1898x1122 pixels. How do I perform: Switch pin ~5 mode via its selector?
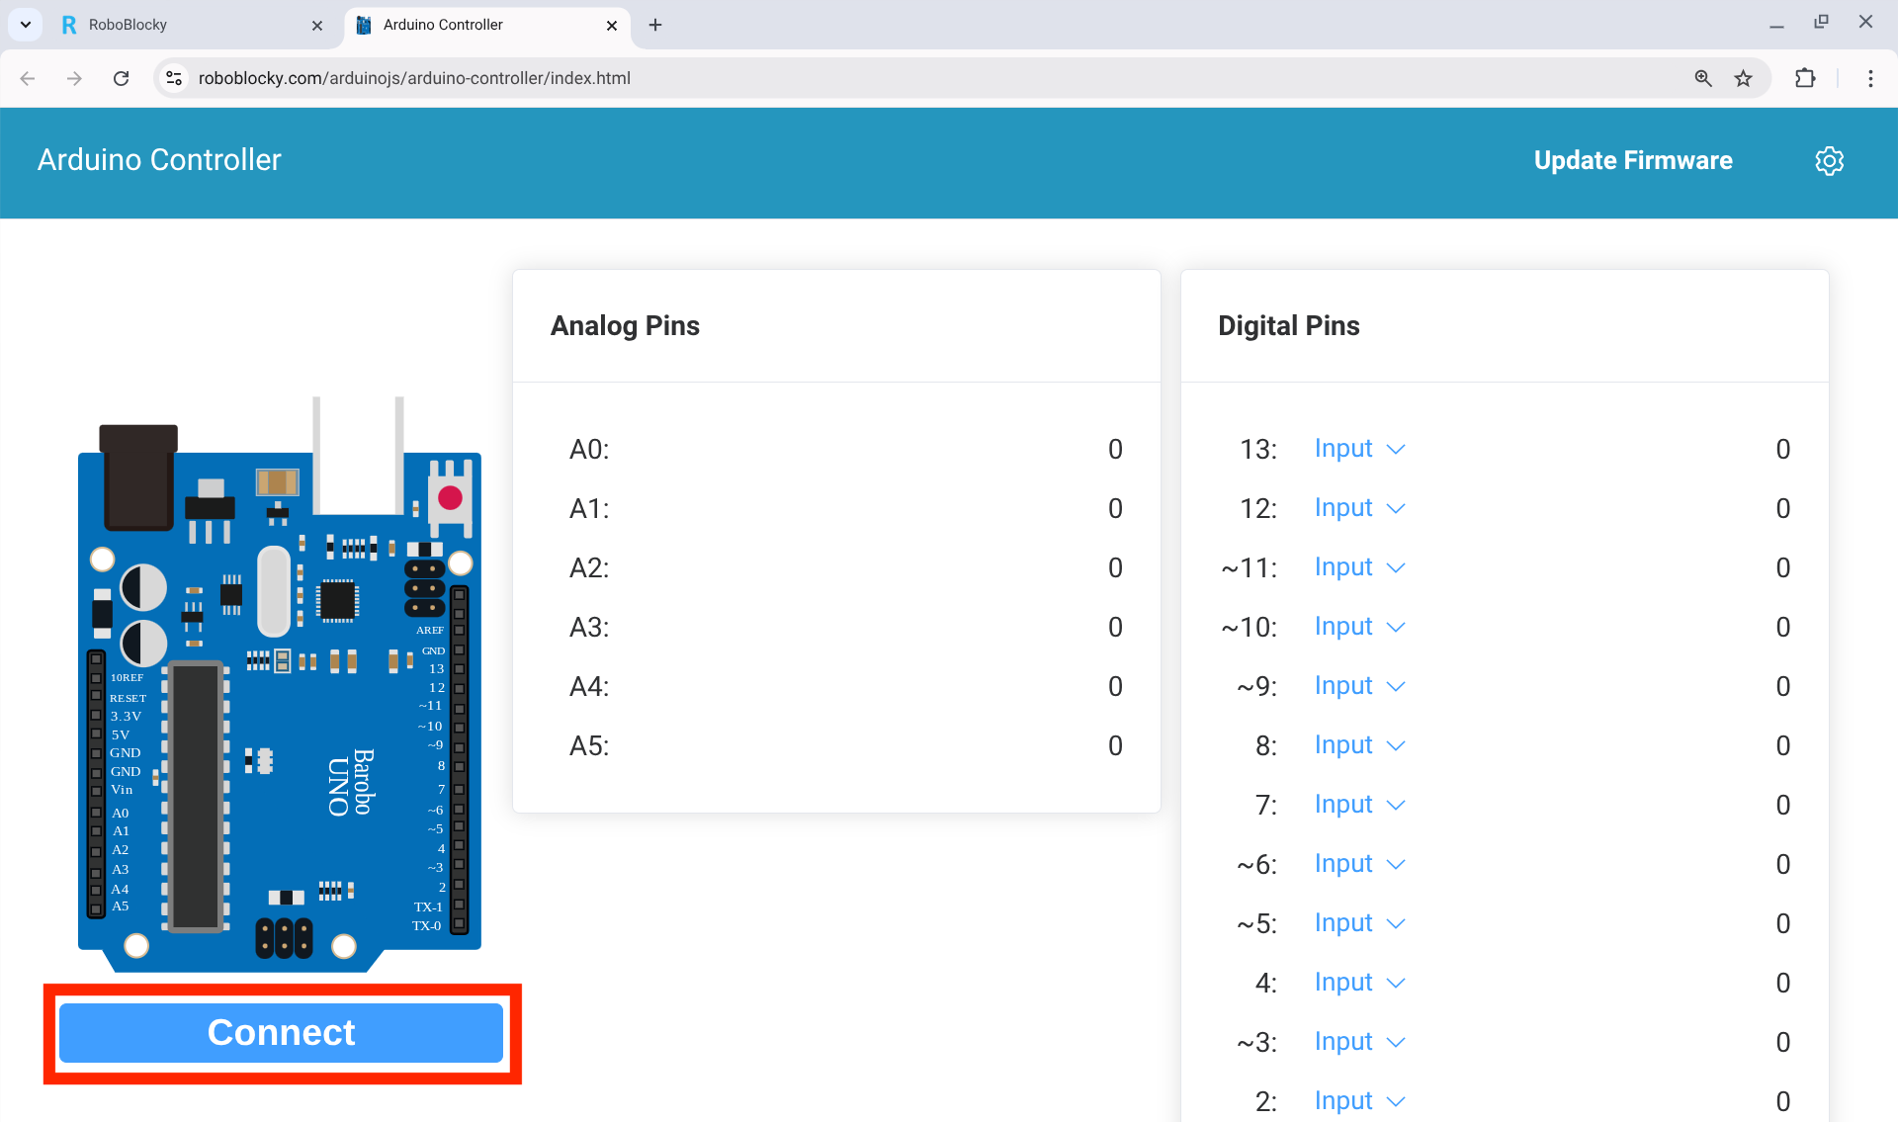click(x=1360, y=922)
